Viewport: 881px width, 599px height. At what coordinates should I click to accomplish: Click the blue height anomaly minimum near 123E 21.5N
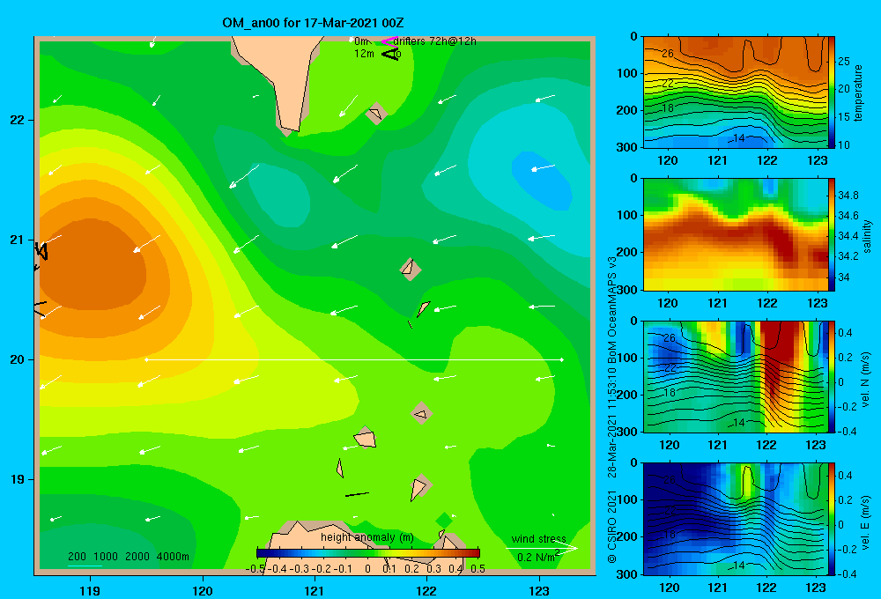tap(541, 181)
